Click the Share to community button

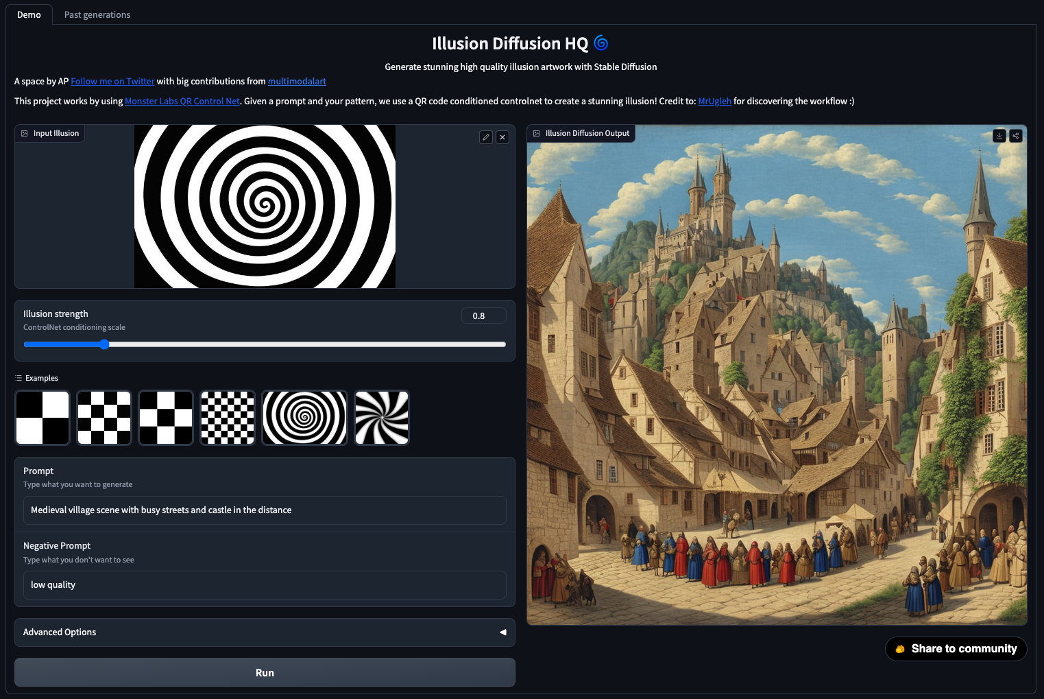point(956,649)
